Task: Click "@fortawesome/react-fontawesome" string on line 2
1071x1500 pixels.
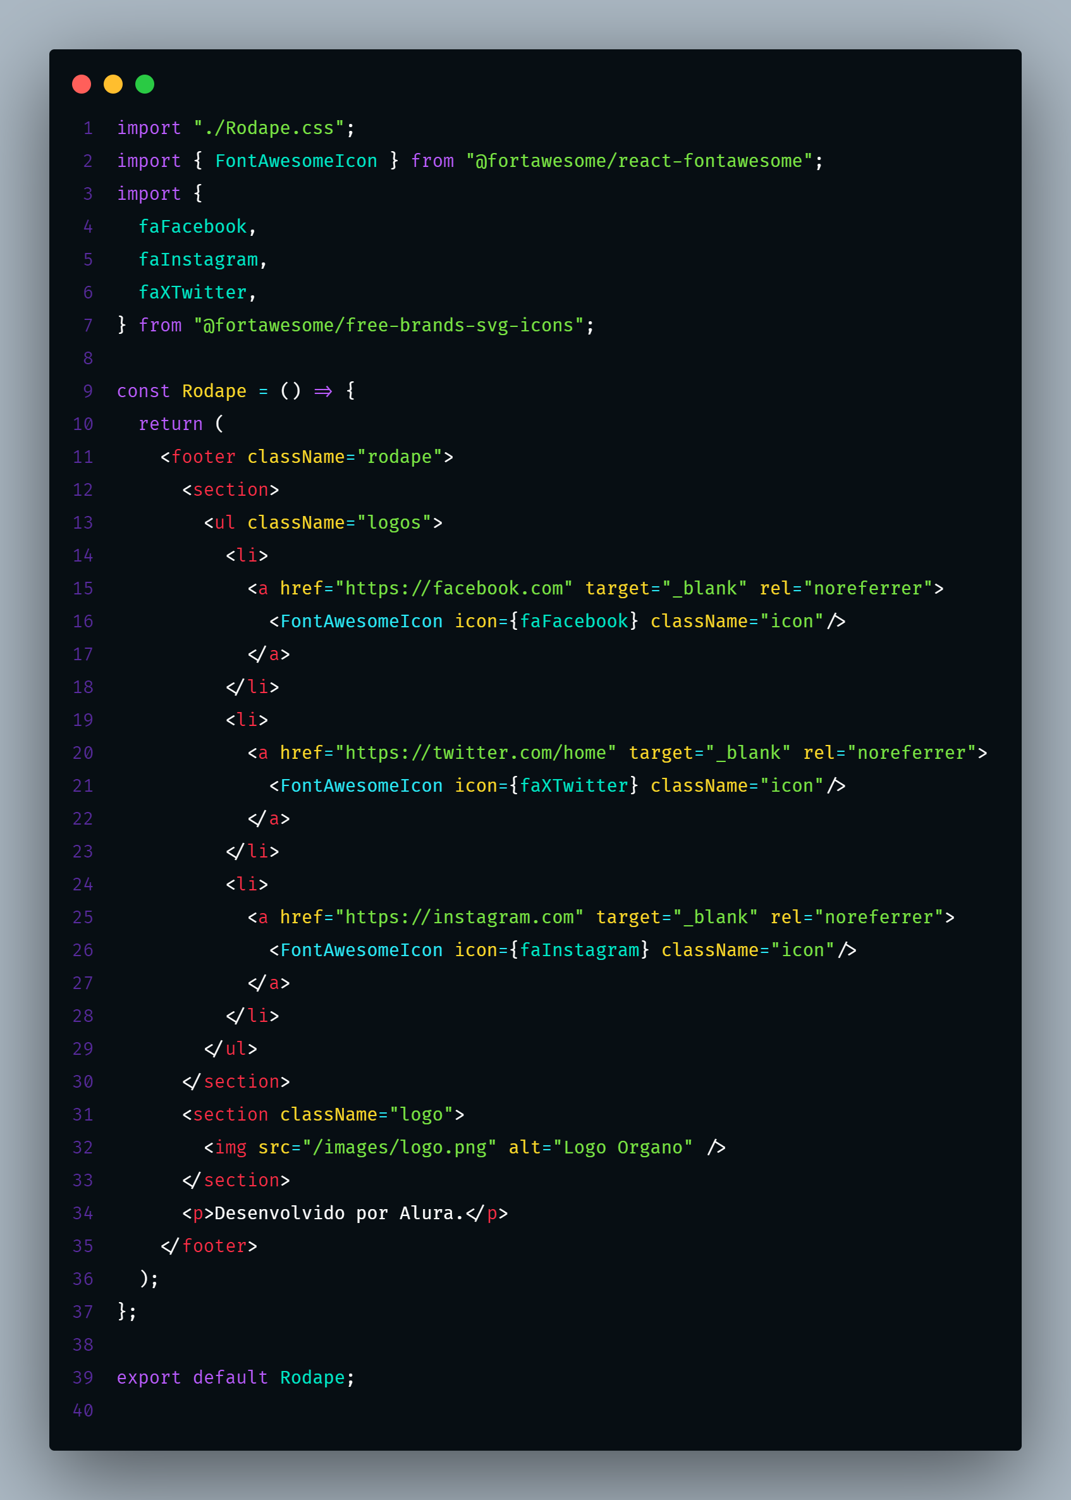Action: tap(640, 161)
